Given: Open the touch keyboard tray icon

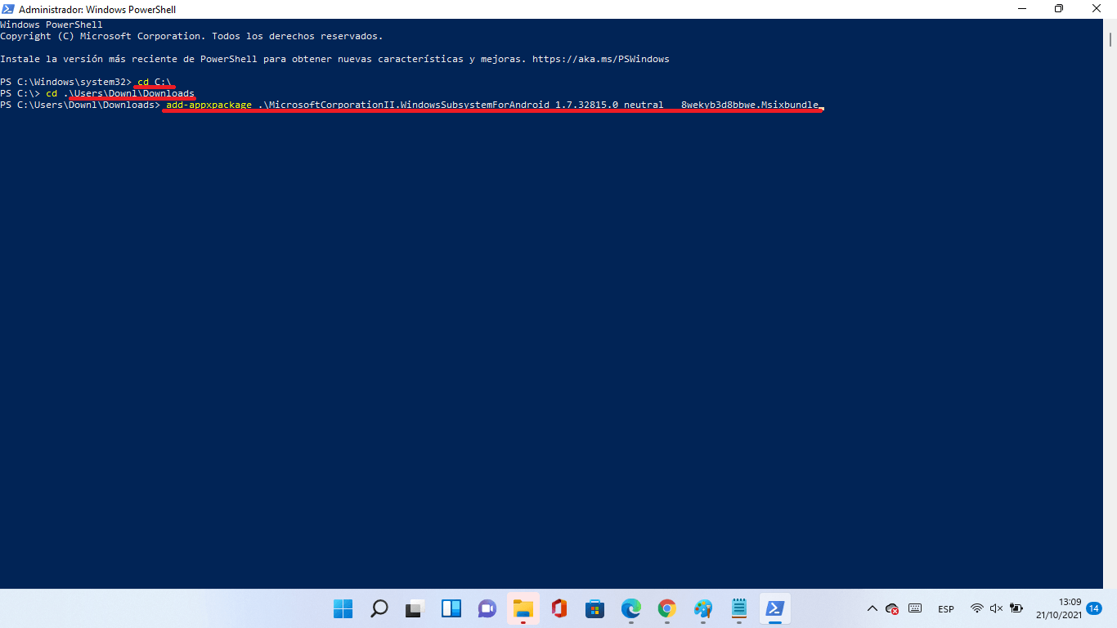Looking at the screenshot, I should coord(915,608).
